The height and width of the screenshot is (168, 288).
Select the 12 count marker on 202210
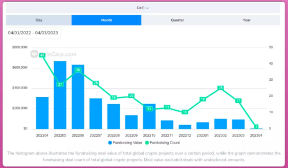click(x=149, y=109)
